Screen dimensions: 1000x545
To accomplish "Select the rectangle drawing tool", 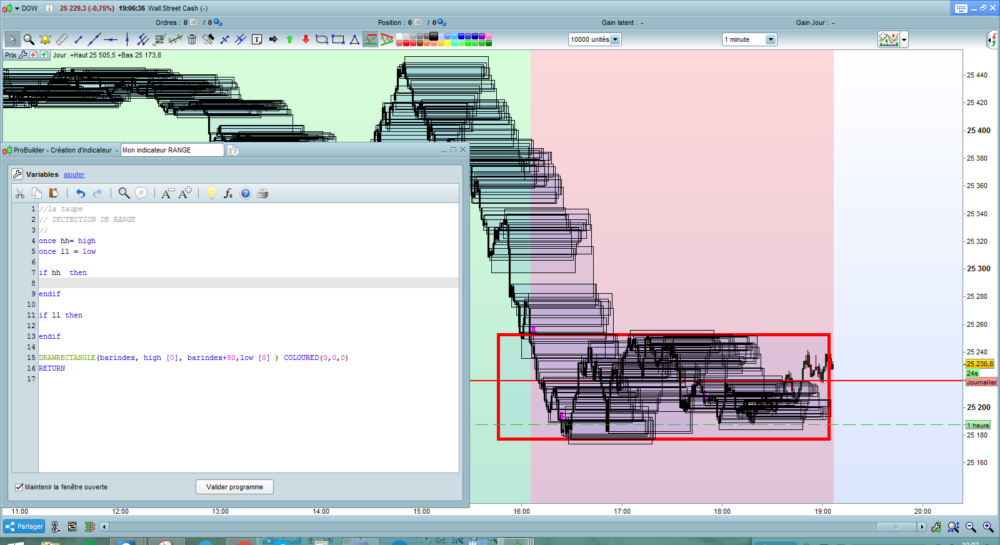I will pos(338,39).
